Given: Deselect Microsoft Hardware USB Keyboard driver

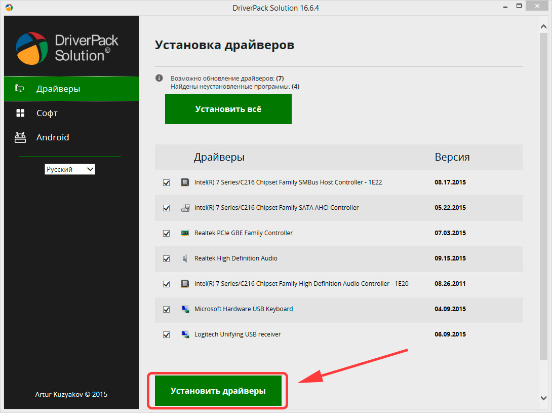Looking at the screenshot, I should tap(167, 310).
